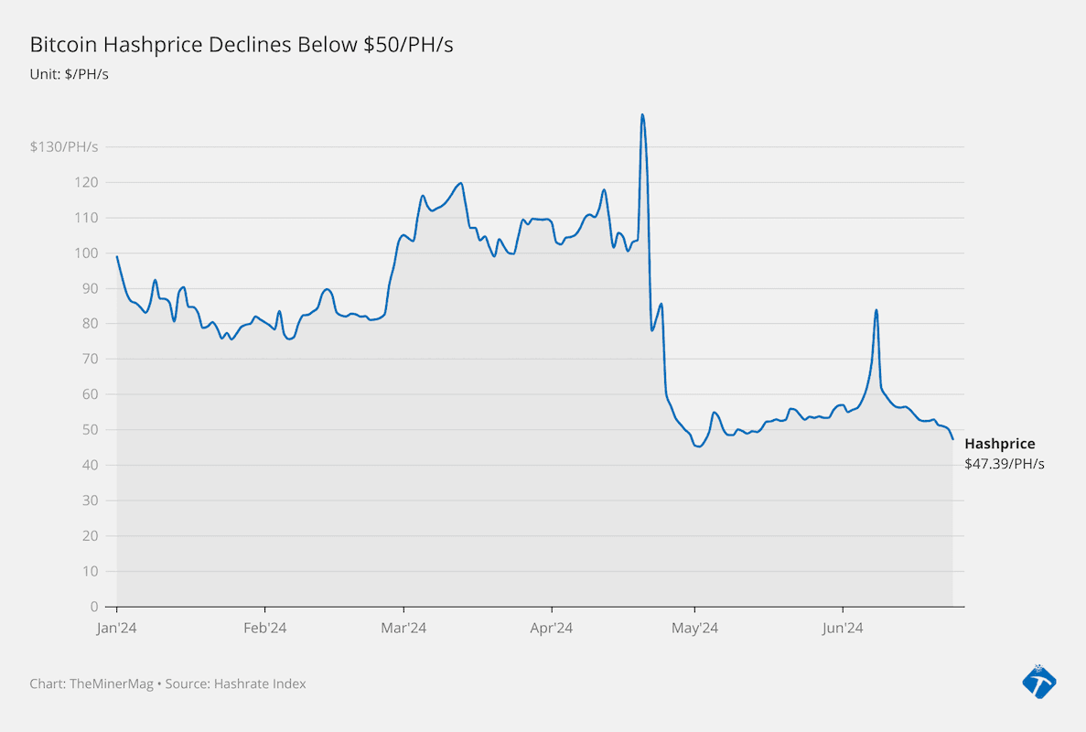1086x732 pixels.
Task: Click the 0 baseline axis label
Action: tap(94, 607)
